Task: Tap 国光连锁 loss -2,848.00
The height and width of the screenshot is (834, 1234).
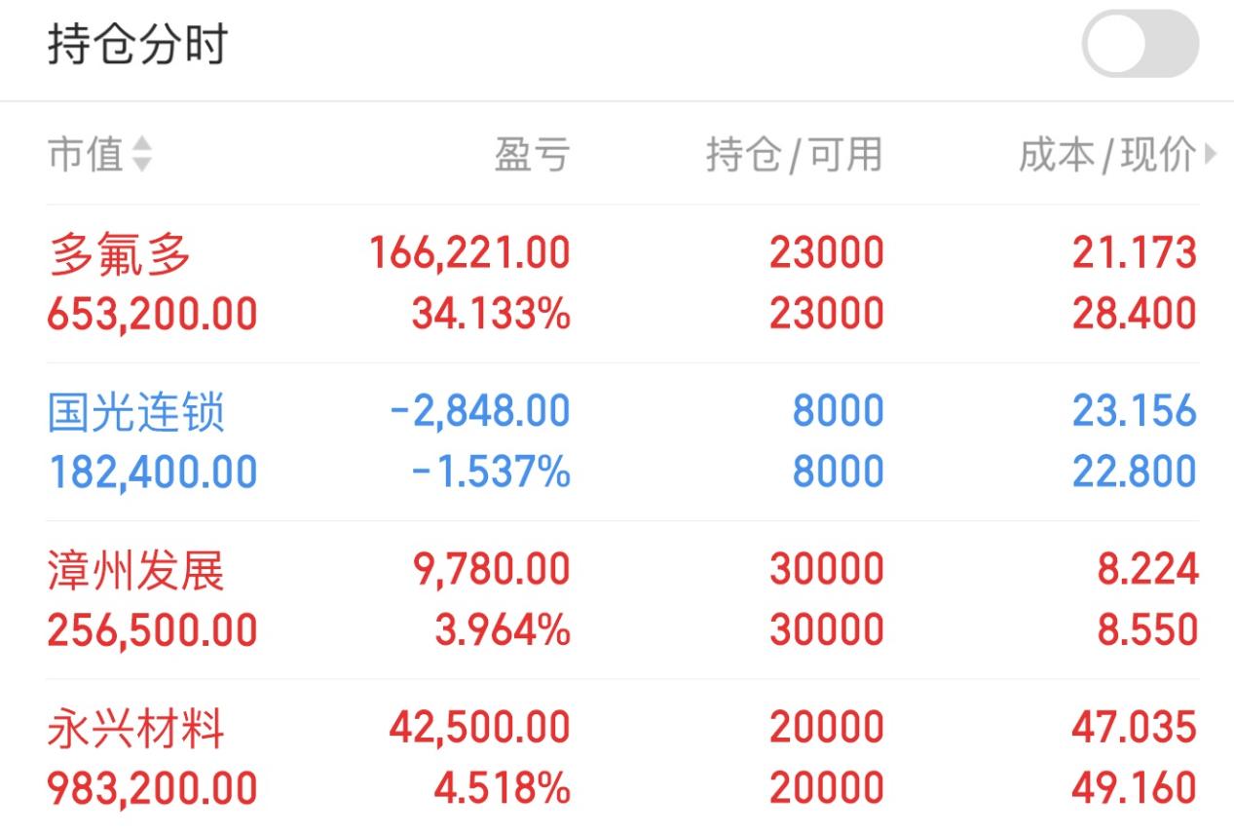Action: [480, 411]
